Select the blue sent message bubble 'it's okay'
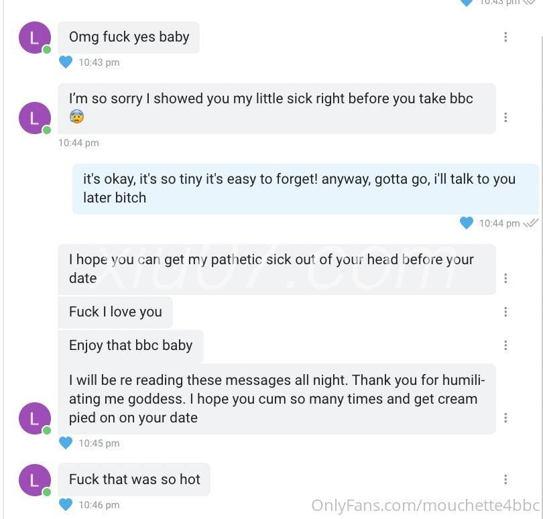The width and height of the screenshot is (543, 519). click(306, 189)
